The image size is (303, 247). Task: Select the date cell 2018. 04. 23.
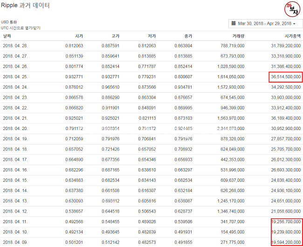click(x=15, y=97)
